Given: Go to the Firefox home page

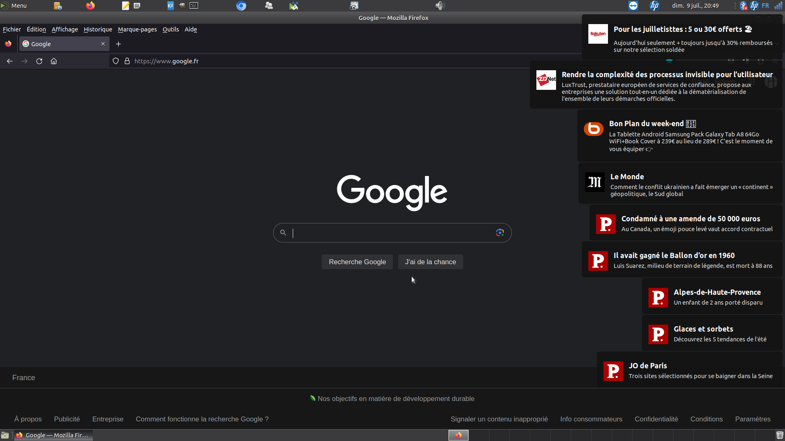Looking at the screenshot, I should (x=54, y=61).
